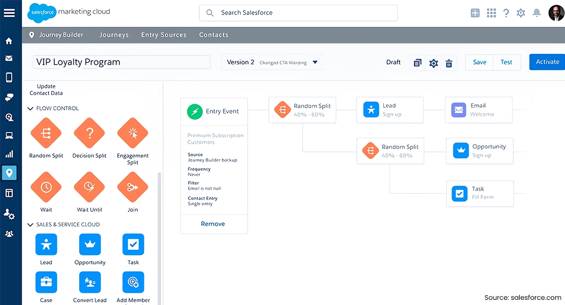565x305 pixels.
Task: Click the Update Contact Data activity label
Action: [x=46, y=90]
